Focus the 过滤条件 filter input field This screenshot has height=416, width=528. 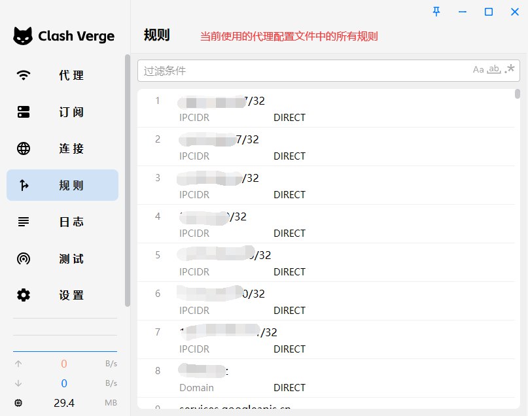pos(301,71)
